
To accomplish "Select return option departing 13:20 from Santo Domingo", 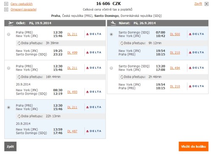I will [111, 68].
